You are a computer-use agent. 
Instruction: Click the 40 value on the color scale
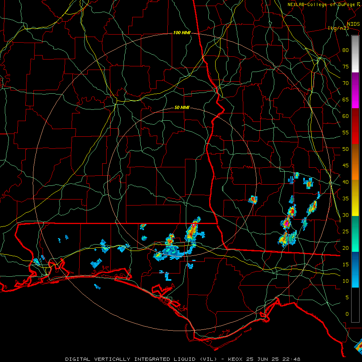coord(346,182)
